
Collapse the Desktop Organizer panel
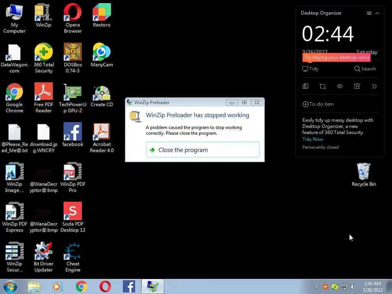click(377, 13)
